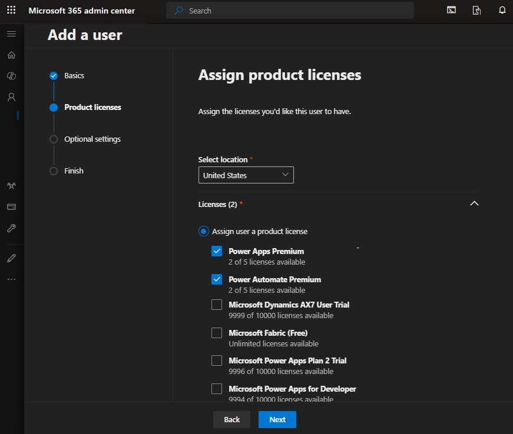
Task: Click the 9999 of 10000 licenses available text
Action: [x=281, y=315]
